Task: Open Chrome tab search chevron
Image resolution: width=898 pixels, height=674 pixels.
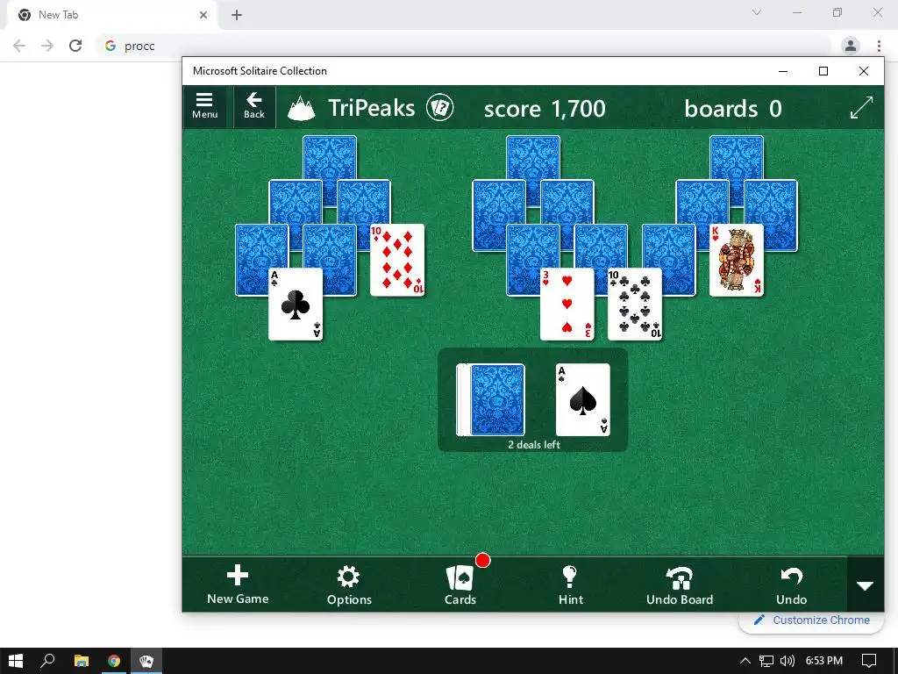Action: pyautogui.click(x=757, y=12)
